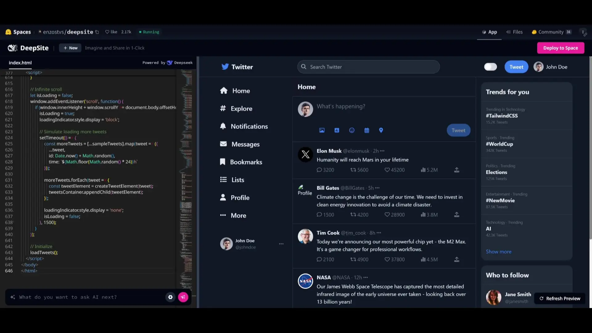Open Bookmarks in sidebar

(241, 162)
